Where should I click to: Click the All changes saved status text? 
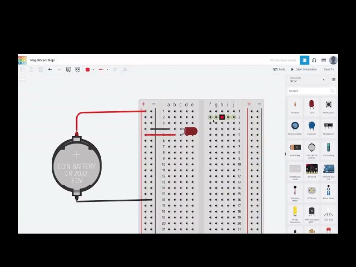pos(283,60)
